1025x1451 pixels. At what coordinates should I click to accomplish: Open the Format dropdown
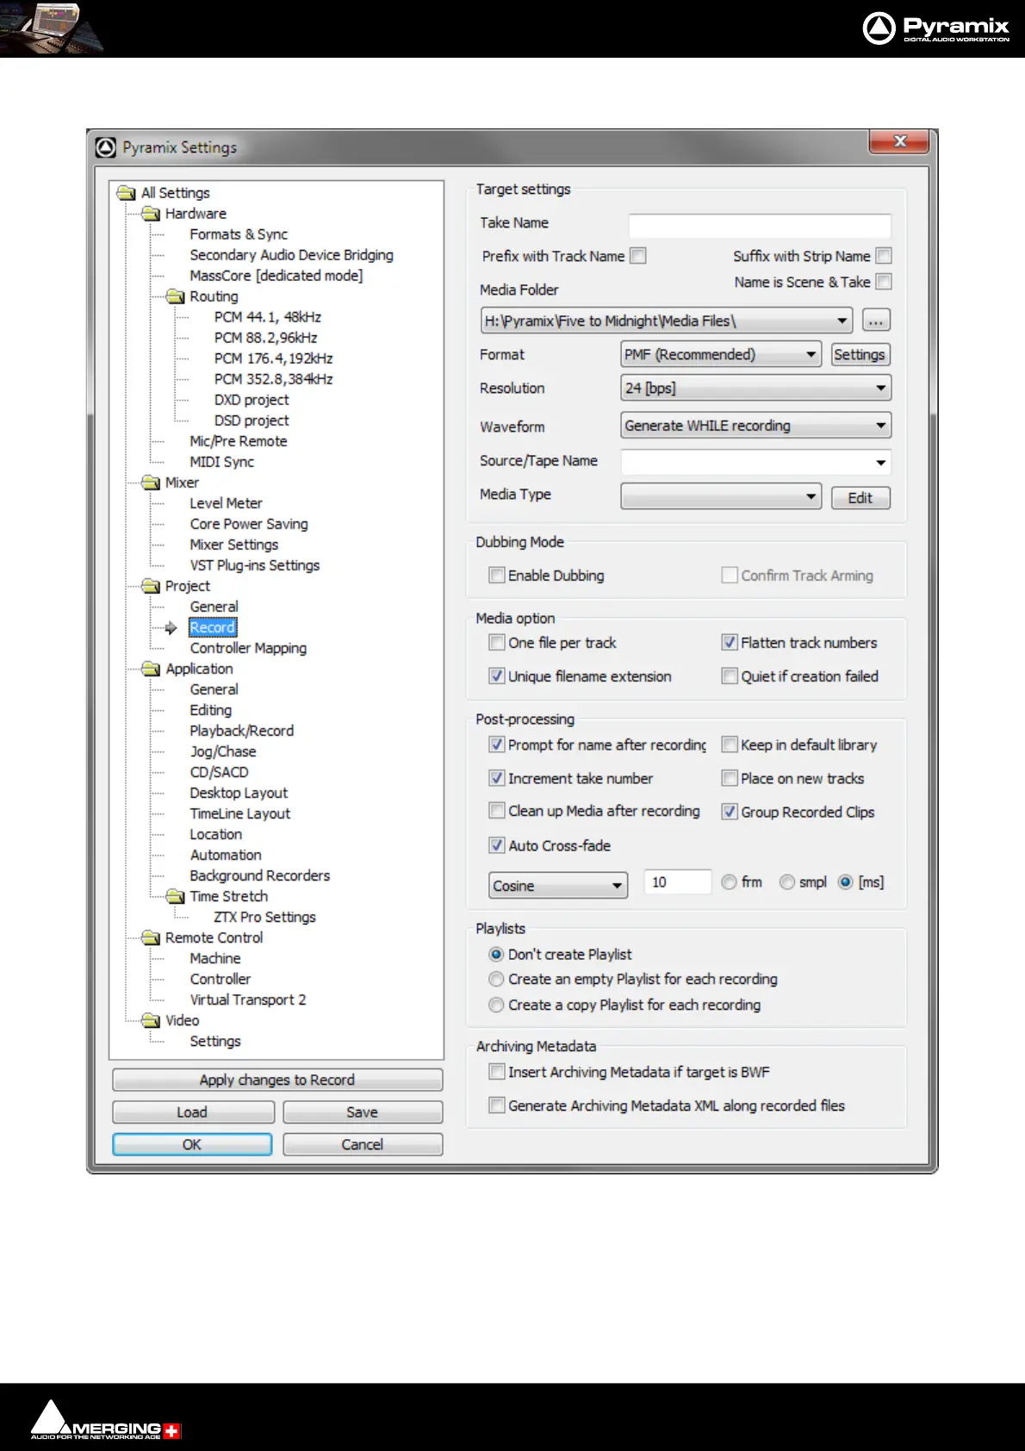coord(721,354)
